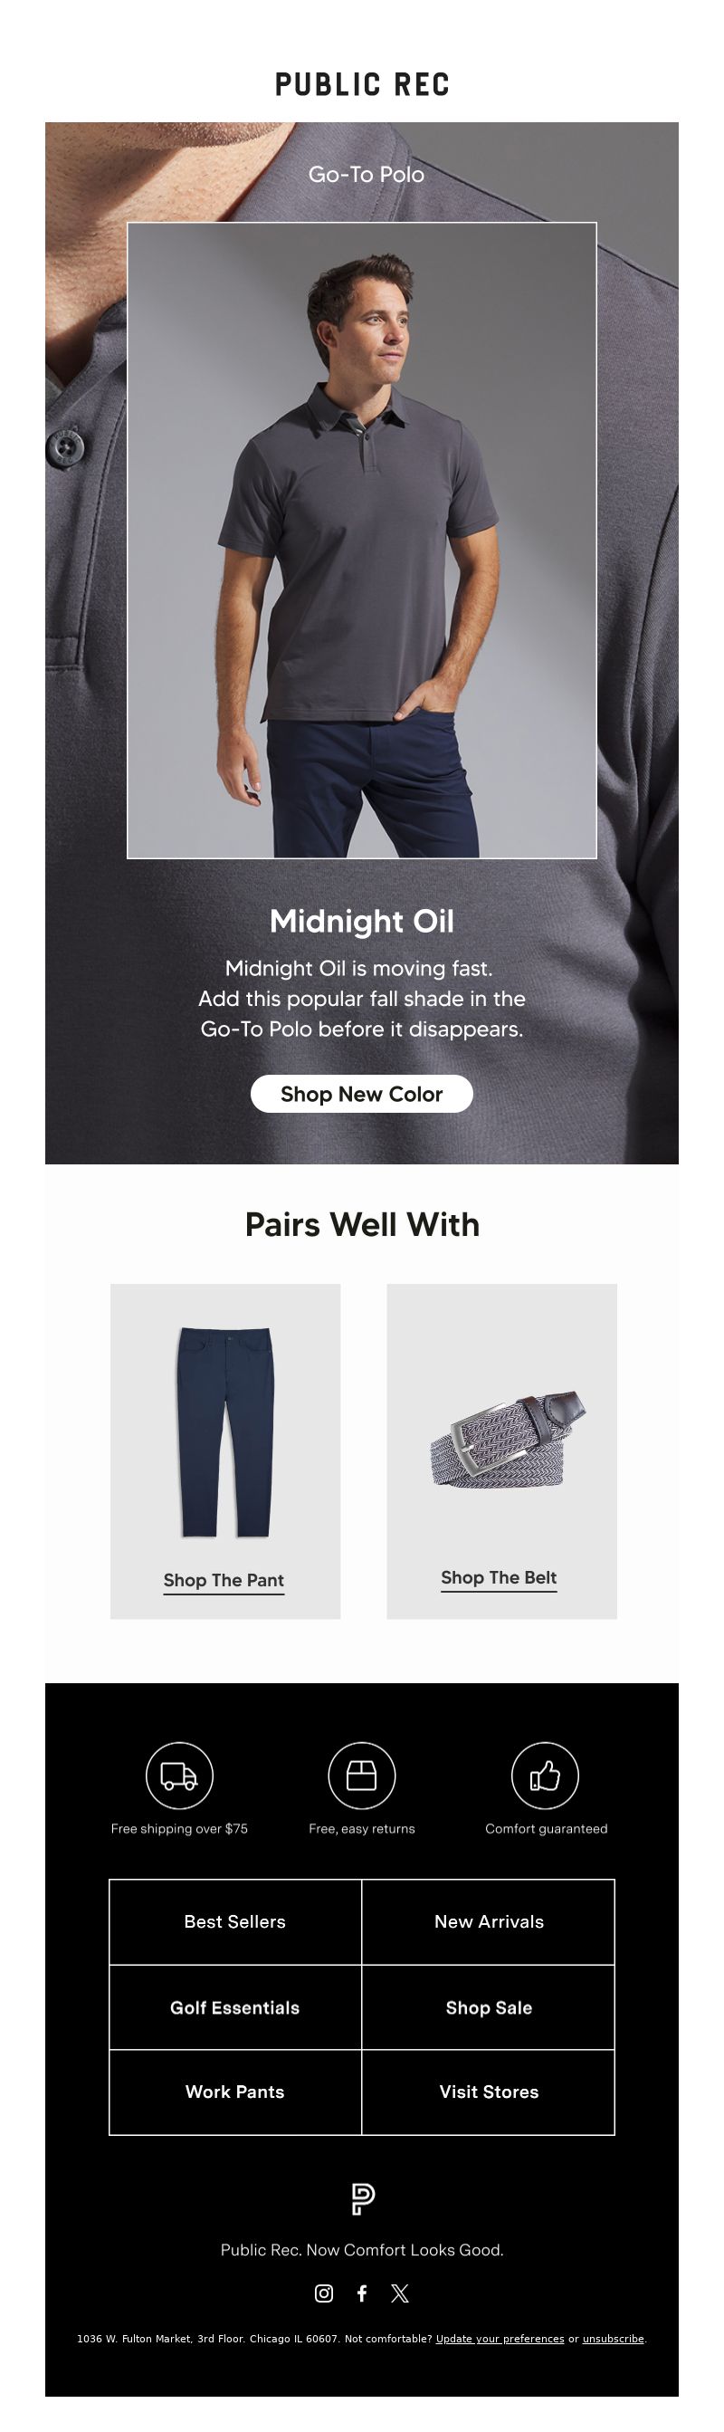Click the Shop New Color button

point(361,1093)
